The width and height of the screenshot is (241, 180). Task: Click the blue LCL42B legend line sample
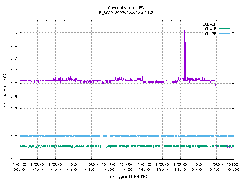click(224, 34)
